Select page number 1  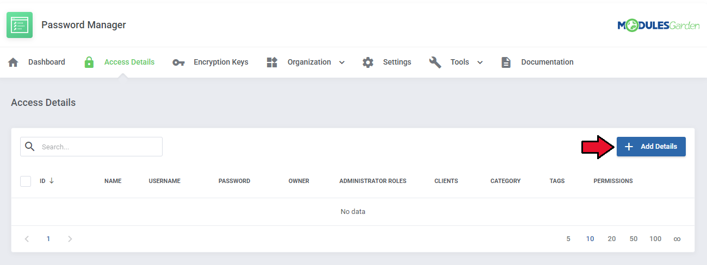[x=48, y=239]
